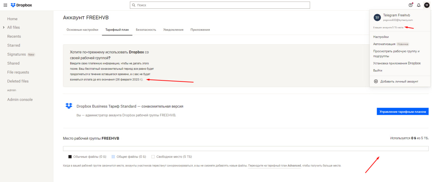The width and height of the screenshot is (432, 182).
Task: Click the Admin section label in sidebar
Action: click(12, 90)
